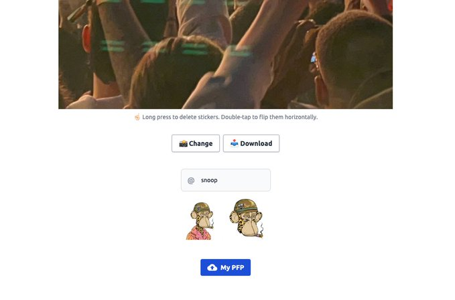The width and height of the screenshot is (455, 300).
Task: Upload a sticker with the My PFP button
Action: click(x=225, y=268)
